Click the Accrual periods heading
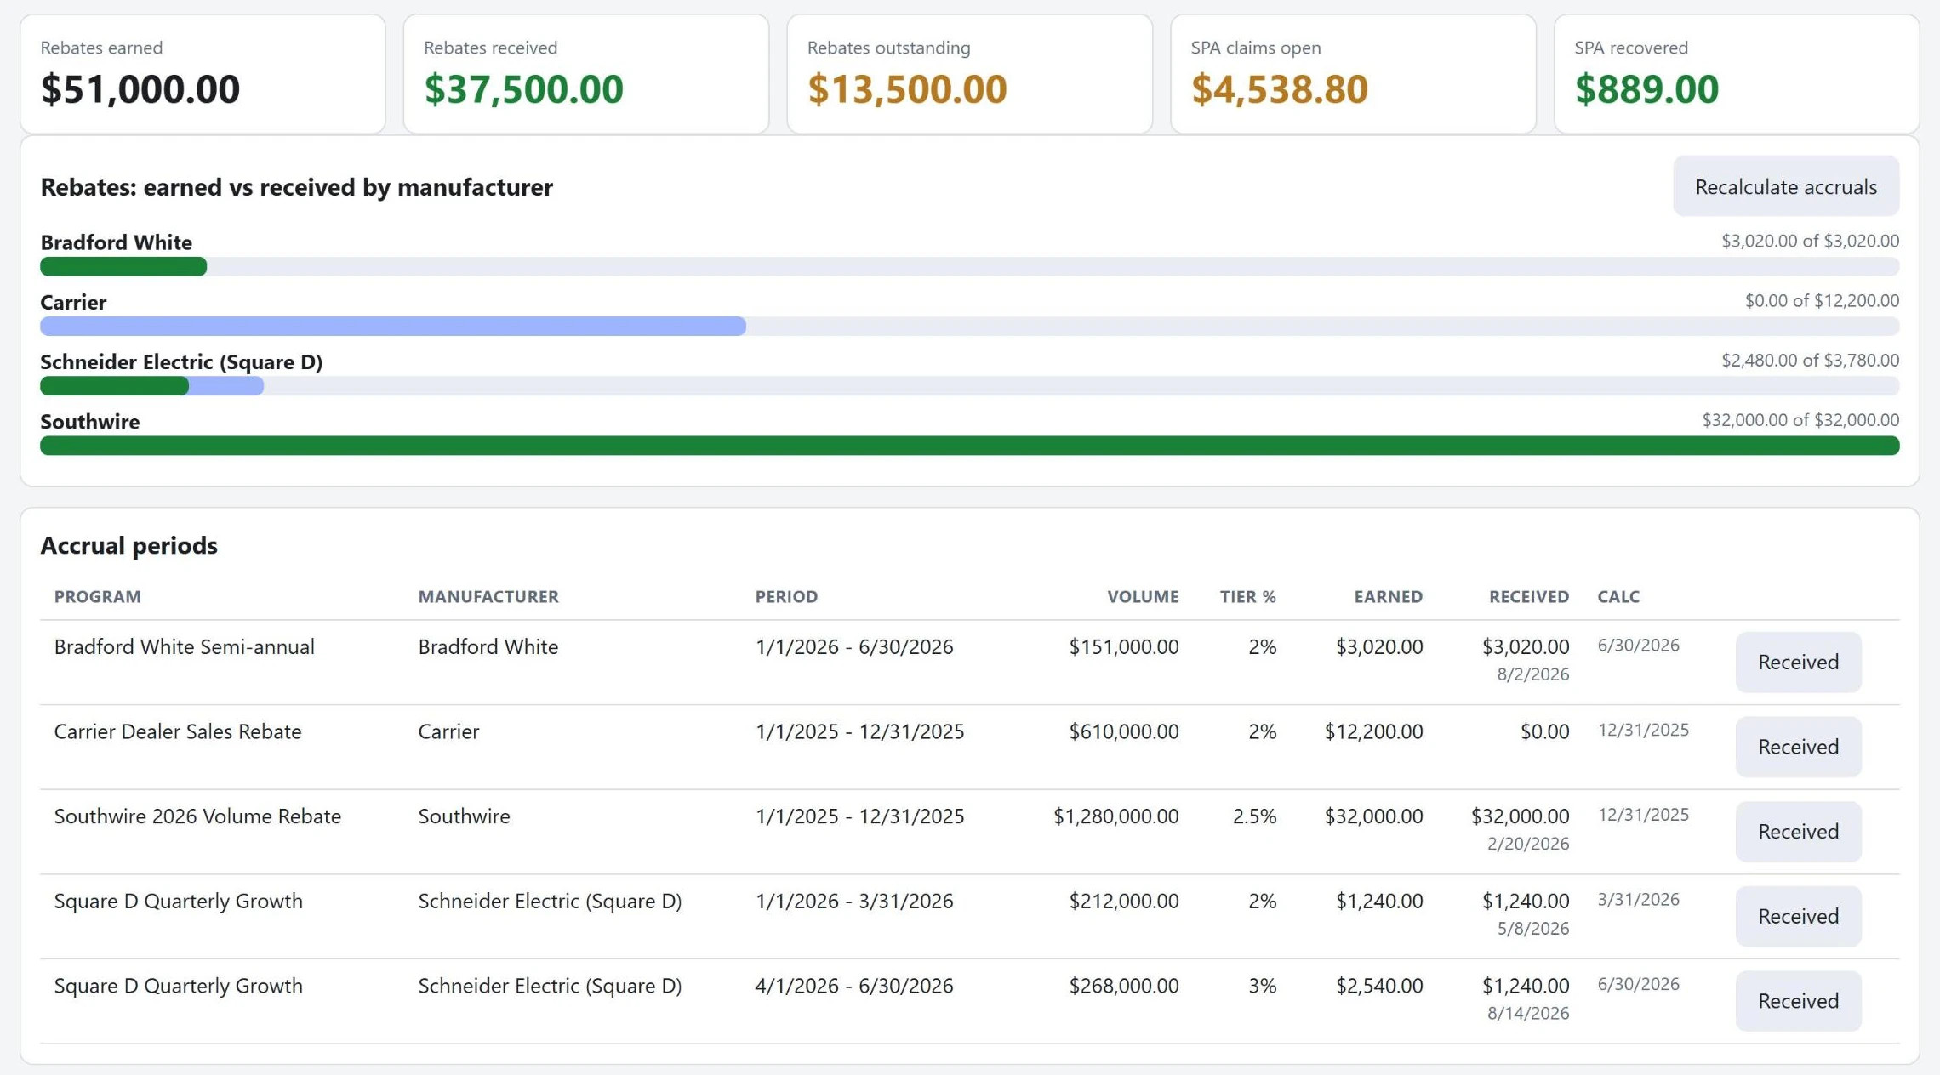The height and width of the screenshot is (1075, 1940). click(x=129, y=545)
